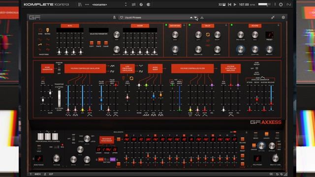Flip the KYBD Repeat switch
Screen dimensions: 315x177
coord(257,68)
